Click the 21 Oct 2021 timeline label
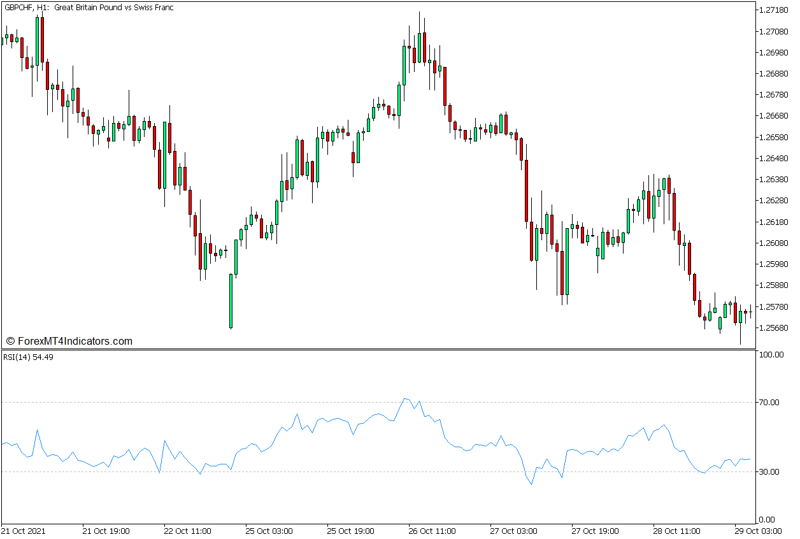Viewport: 800px width, 539px height. click(24, 530)
